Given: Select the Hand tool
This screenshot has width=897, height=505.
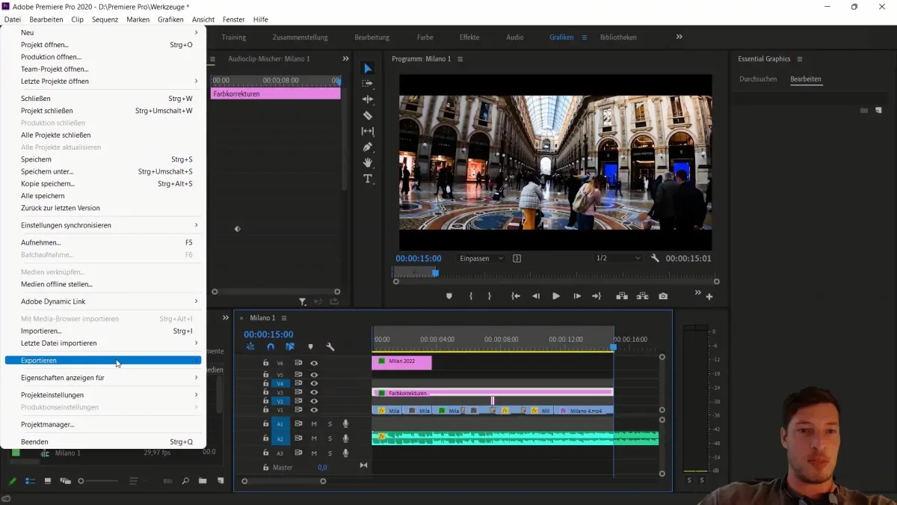Looking at the screenshot, I should 367,162.
